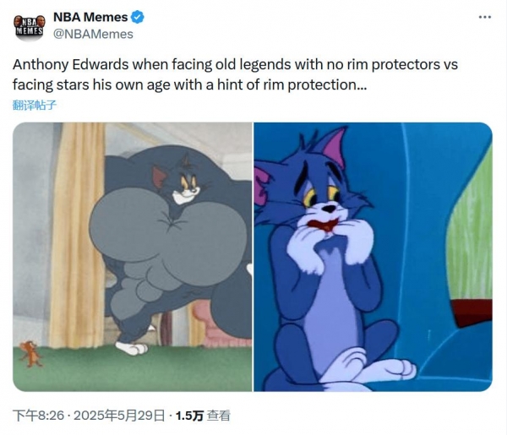Open the NBA Memes display name
Image resolution: width=507 pixels, height=435 pixels.
[90, 17]
